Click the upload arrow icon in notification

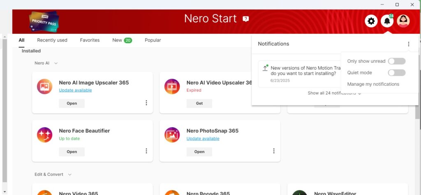tap(265, 68)
